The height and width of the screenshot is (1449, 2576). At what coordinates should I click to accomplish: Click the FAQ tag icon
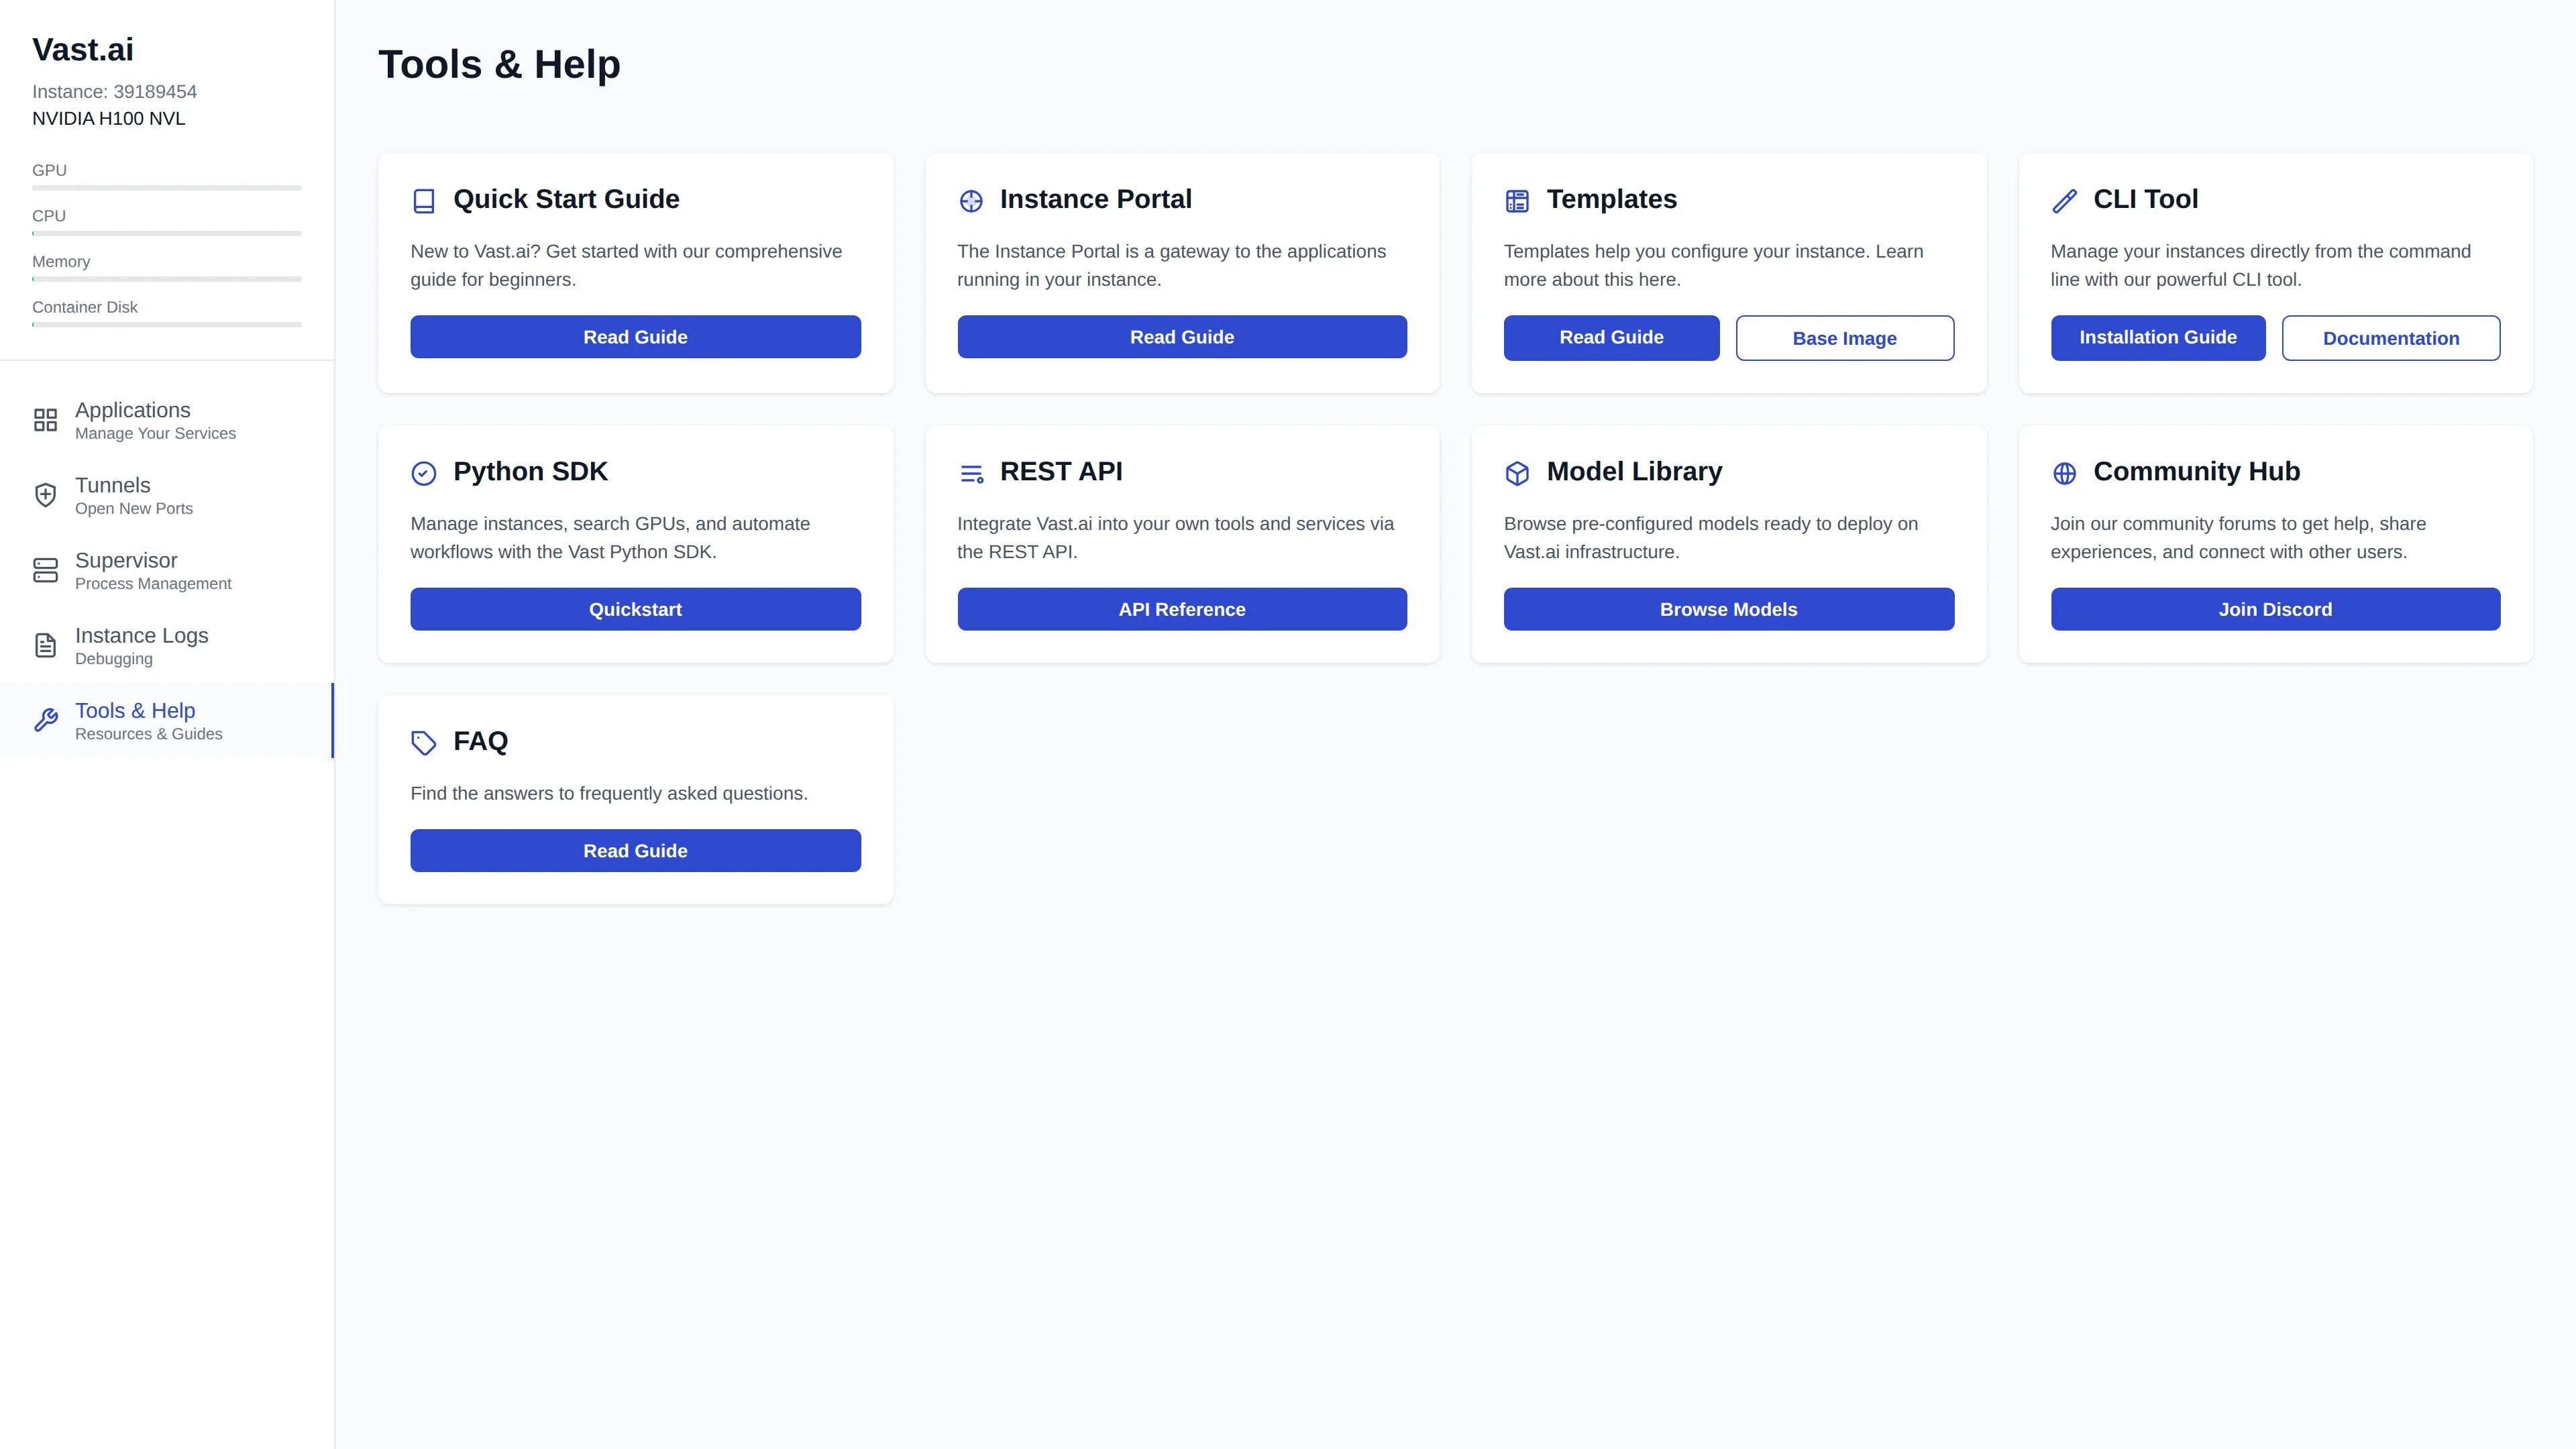point(424,743)
